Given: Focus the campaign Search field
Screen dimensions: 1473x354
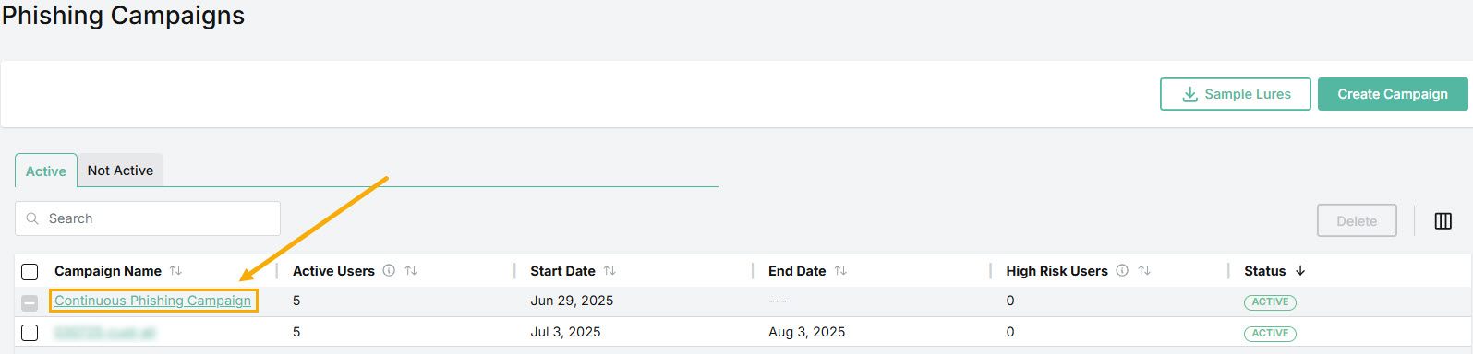Looking at the screenshot, I should click(148, 218).
